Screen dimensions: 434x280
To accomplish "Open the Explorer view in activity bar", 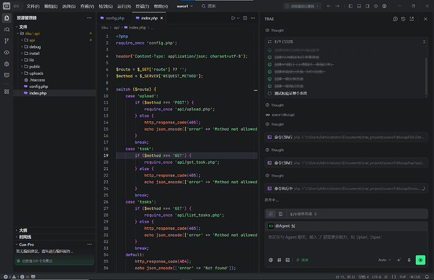I will tap(7, 18).
